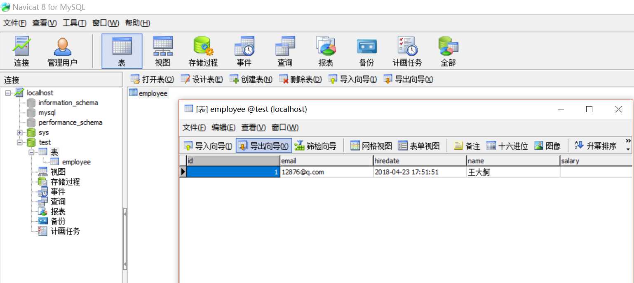Open 查看 menu in employee table window
634x283 pixels.
click(254, 128)
